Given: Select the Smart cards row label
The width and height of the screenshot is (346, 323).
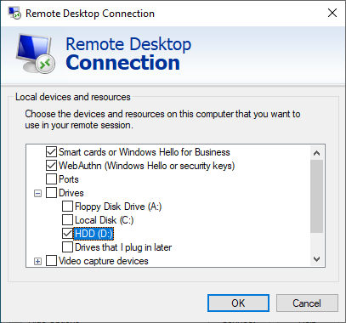Looking at the screenshot, I should 145,152.
